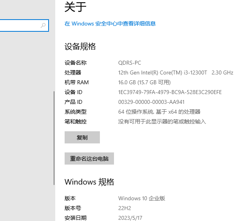Select the device name QDRS-PC
Screen dimensions: 235x221
pos(130,63)
